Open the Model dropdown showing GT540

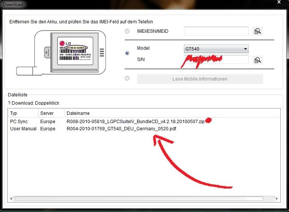(x=216, y=49)
